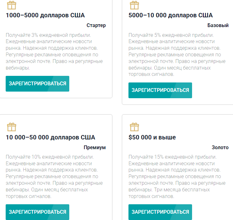The image size is (233, 220).
Task: Click the Золото tier label
Action: (x=220, y=147)
